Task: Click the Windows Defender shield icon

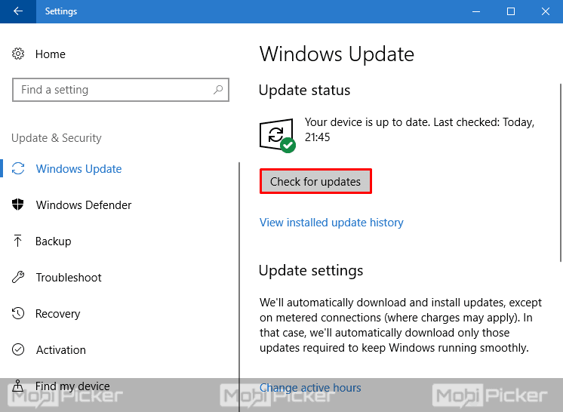Action: tap(17, 204)
